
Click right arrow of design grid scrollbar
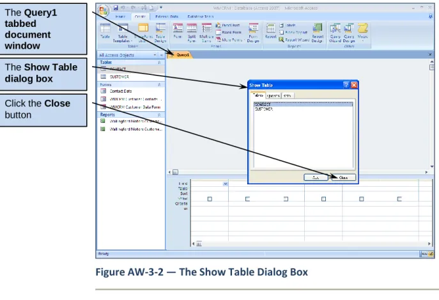[x=429, y=244]
